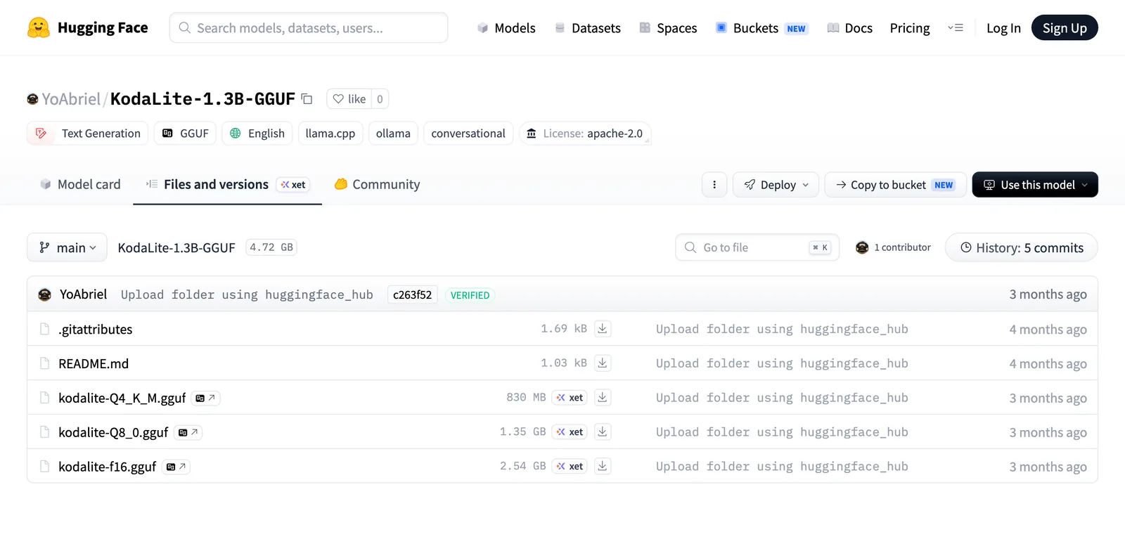The image size is (1125, 558).
Task: Go to the Datasets page
Action: [x=588, y=28]
